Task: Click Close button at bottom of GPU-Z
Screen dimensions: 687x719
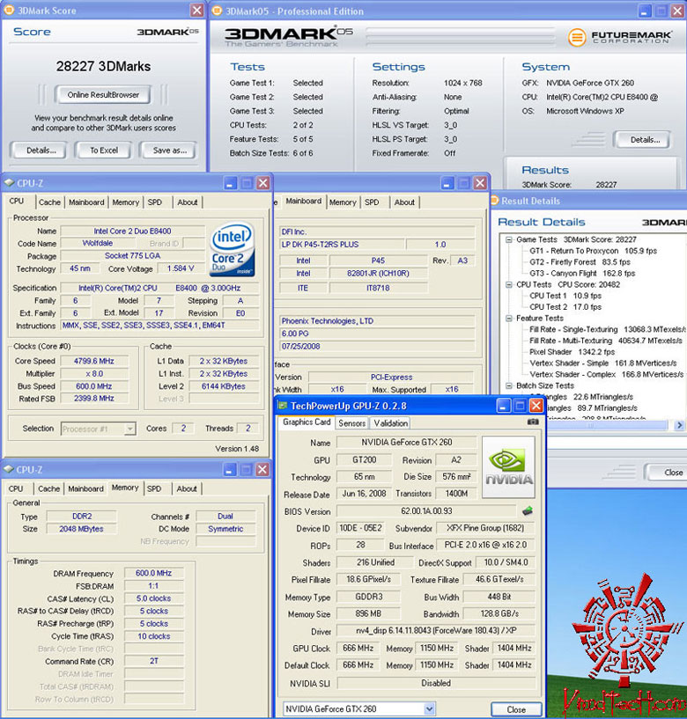Action: 516,709
